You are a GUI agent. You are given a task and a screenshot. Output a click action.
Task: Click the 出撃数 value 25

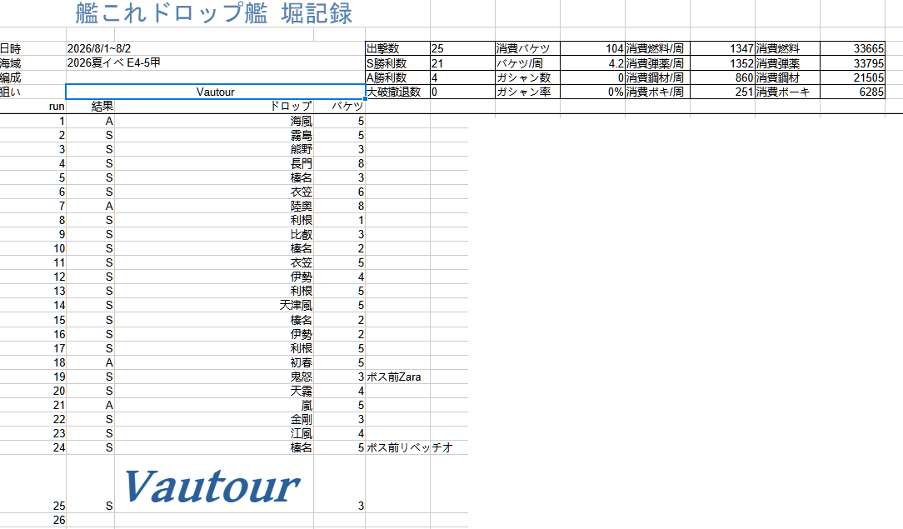coord(462,48)
